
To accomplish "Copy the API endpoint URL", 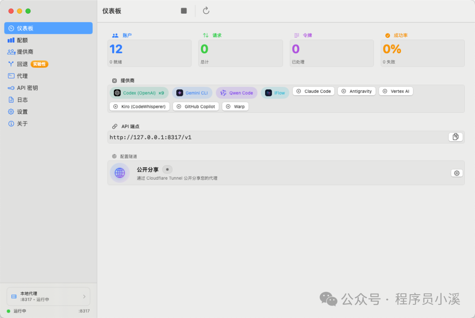I will [x=456, y=137].
